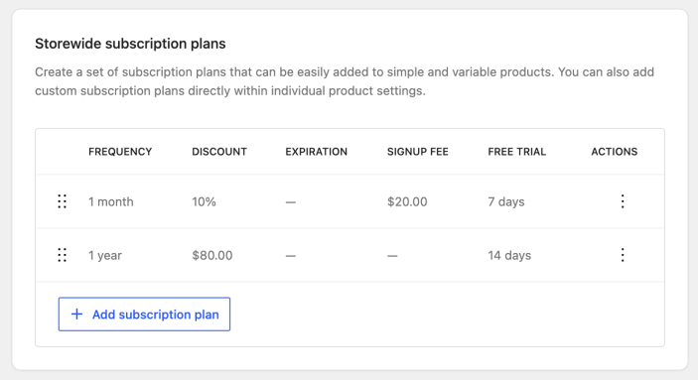Click the ACTIONS column header
698x380 pixels.
(x=615, y=152)
